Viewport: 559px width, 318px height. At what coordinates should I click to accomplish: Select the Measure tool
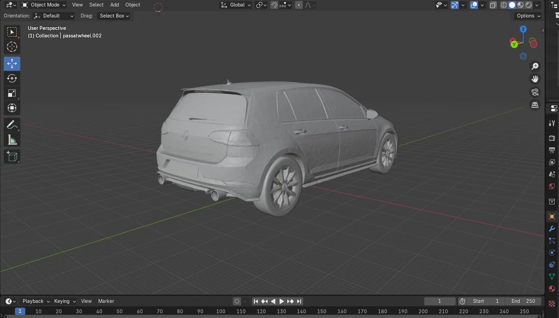click(x=11, y=139)
